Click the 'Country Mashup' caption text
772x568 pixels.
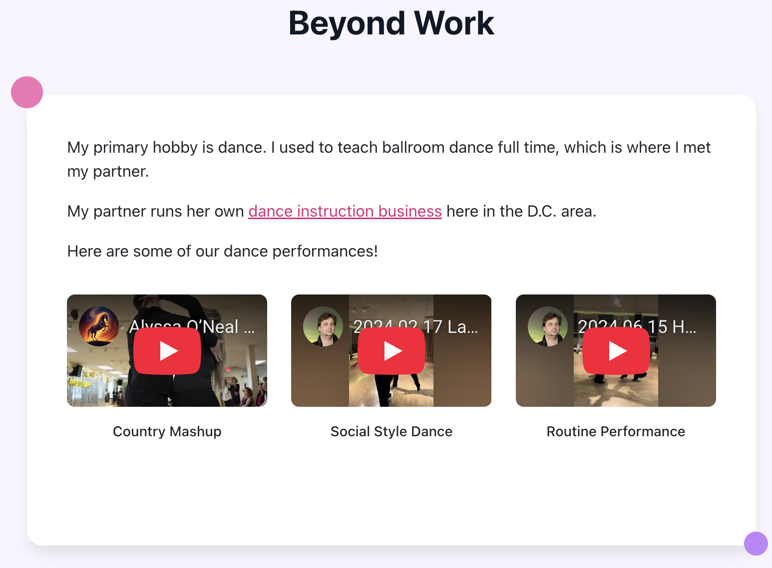167,431
